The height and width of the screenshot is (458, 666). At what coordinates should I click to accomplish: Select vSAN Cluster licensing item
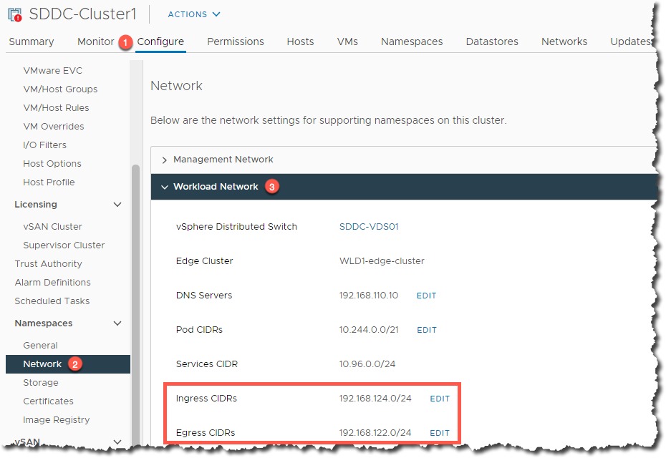[53, 227]
